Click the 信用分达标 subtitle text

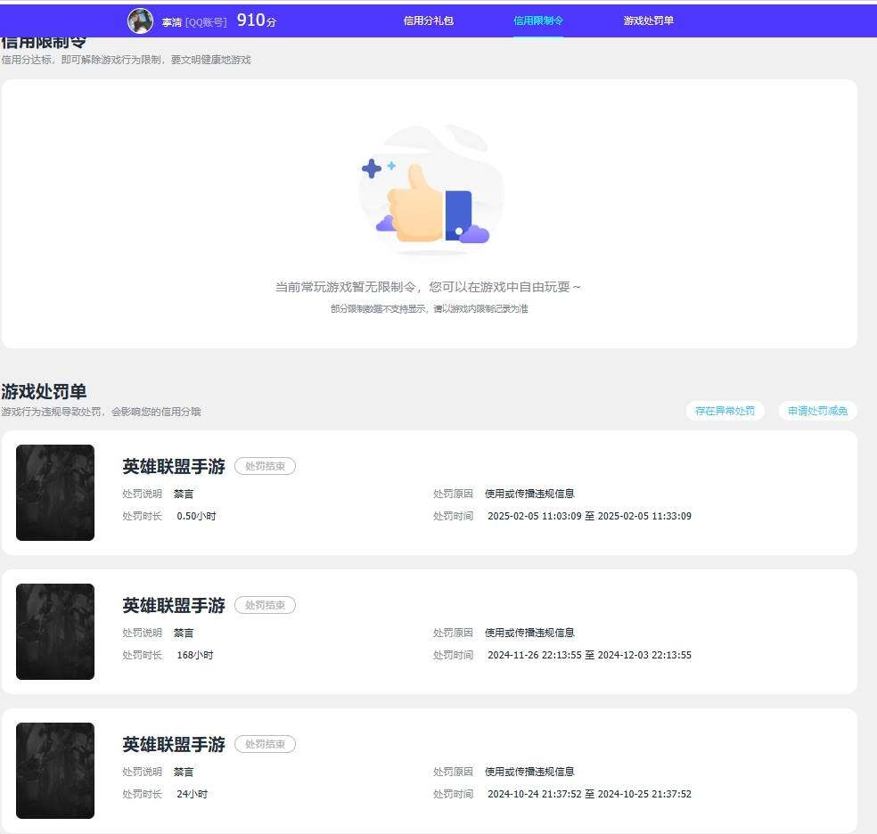[x=126, y=60]
